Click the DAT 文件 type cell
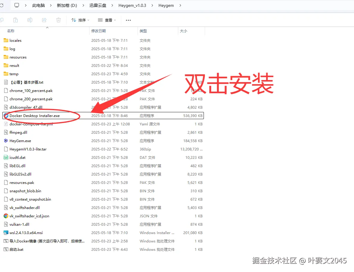This screenshot has width=354, height=272. point(147,157)
